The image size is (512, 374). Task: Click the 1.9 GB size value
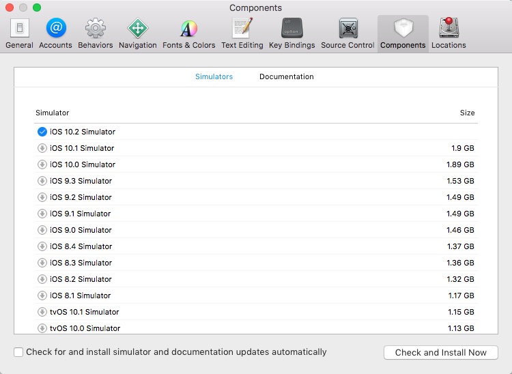tap(463, 148)
